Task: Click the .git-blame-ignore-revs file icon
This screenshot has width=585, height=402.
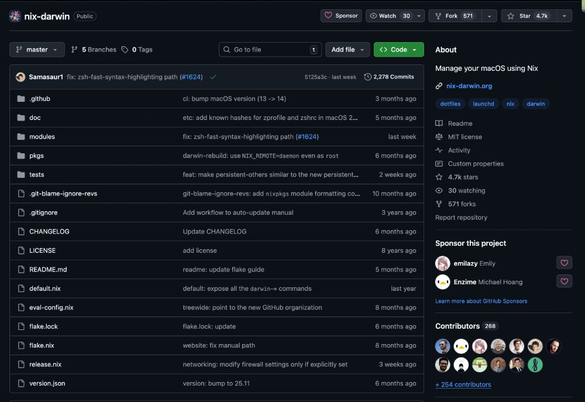Action: (x=21, y=193)
